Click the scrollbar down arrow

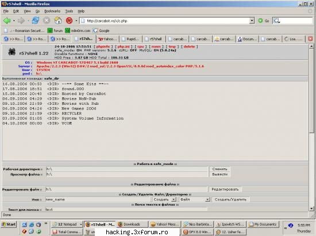click(x=311, y=209)
